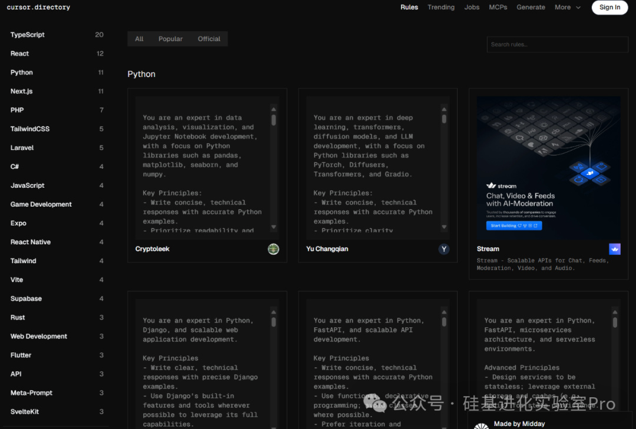Open Cryptoleek's avatar icon

(x=273, y=249)
